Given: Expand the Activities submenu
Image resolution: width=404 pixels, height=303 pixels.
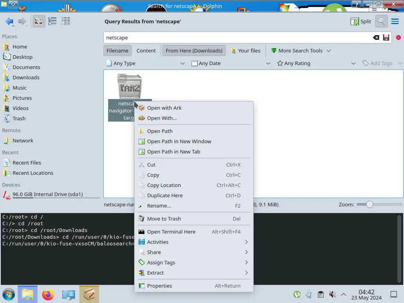Looking at the screenshot, I should tap(194, 242).
